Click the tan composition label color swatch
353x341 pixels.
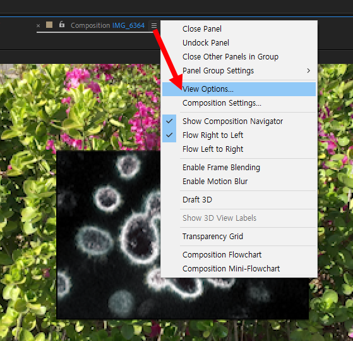[49, 25]
